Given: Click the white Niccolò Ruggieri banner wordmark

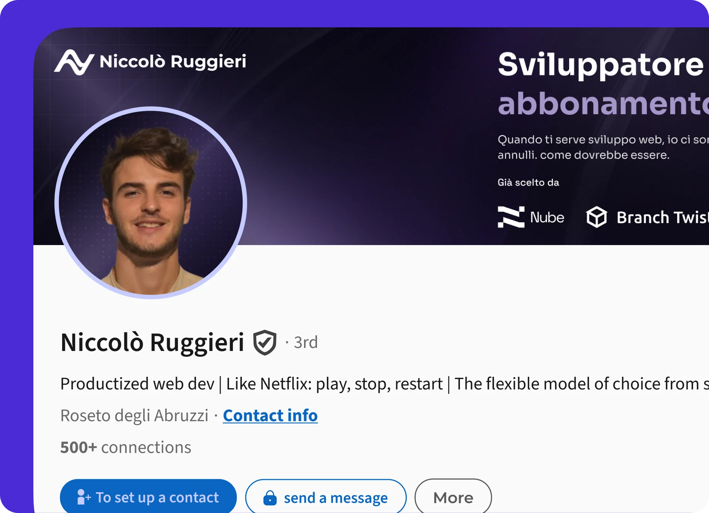Looking at the screenshot, I should (173, 62).
